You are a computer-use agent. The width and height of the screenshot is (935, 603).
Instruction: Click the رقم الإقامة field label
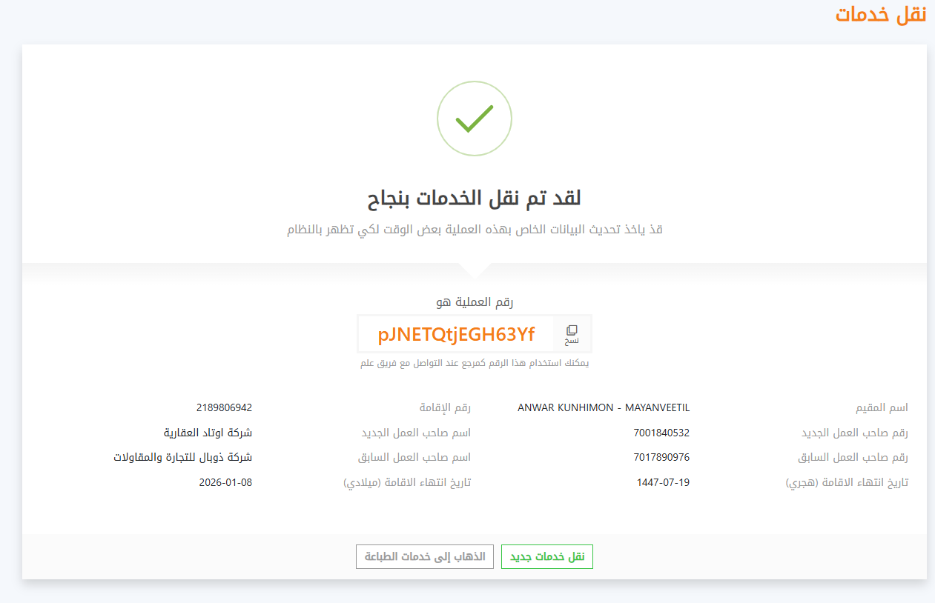[x=445, y=407]
